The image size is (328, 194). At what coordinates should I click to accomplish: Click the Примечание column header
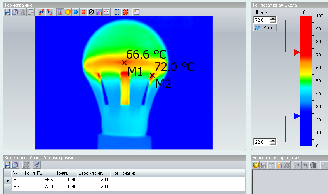[x=177, y=173]
